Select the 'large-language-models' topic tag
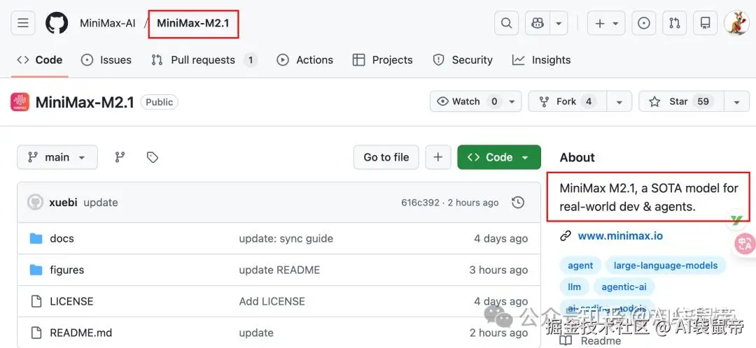Viewport: 756px width, 348px height. tap(666, 266)
